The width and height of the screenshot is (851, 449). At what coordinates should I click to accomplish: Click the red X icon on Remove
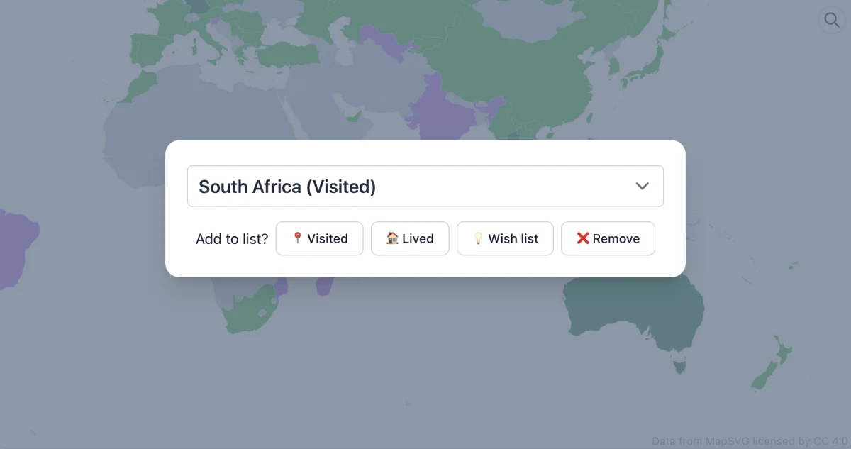point(583,238)
